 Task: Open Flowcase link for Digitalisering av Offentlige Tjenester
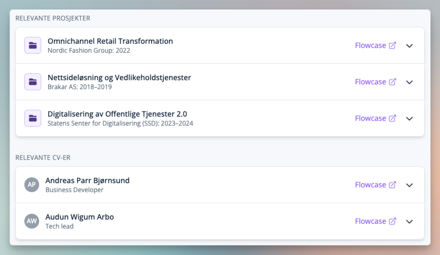point(370,118)
